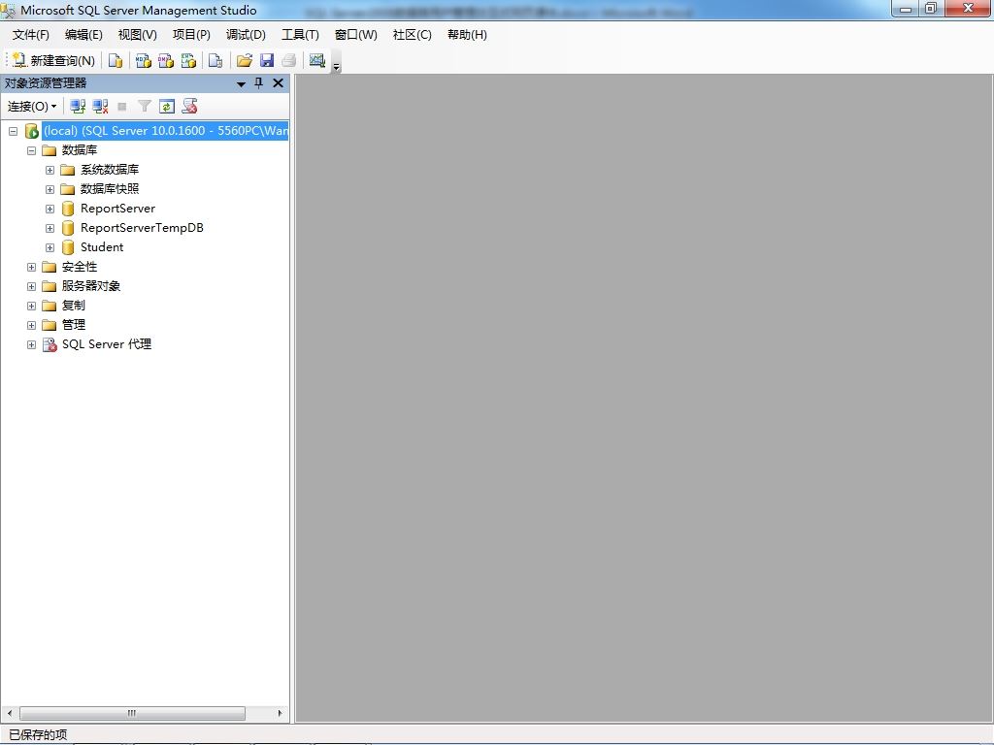Select the 数据库快照 tree item

click(109, 189)
